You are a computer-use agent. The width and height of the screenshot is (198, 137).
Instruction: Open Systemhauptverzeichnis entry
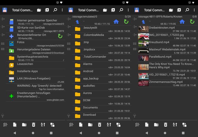click(x=36, y=58)
